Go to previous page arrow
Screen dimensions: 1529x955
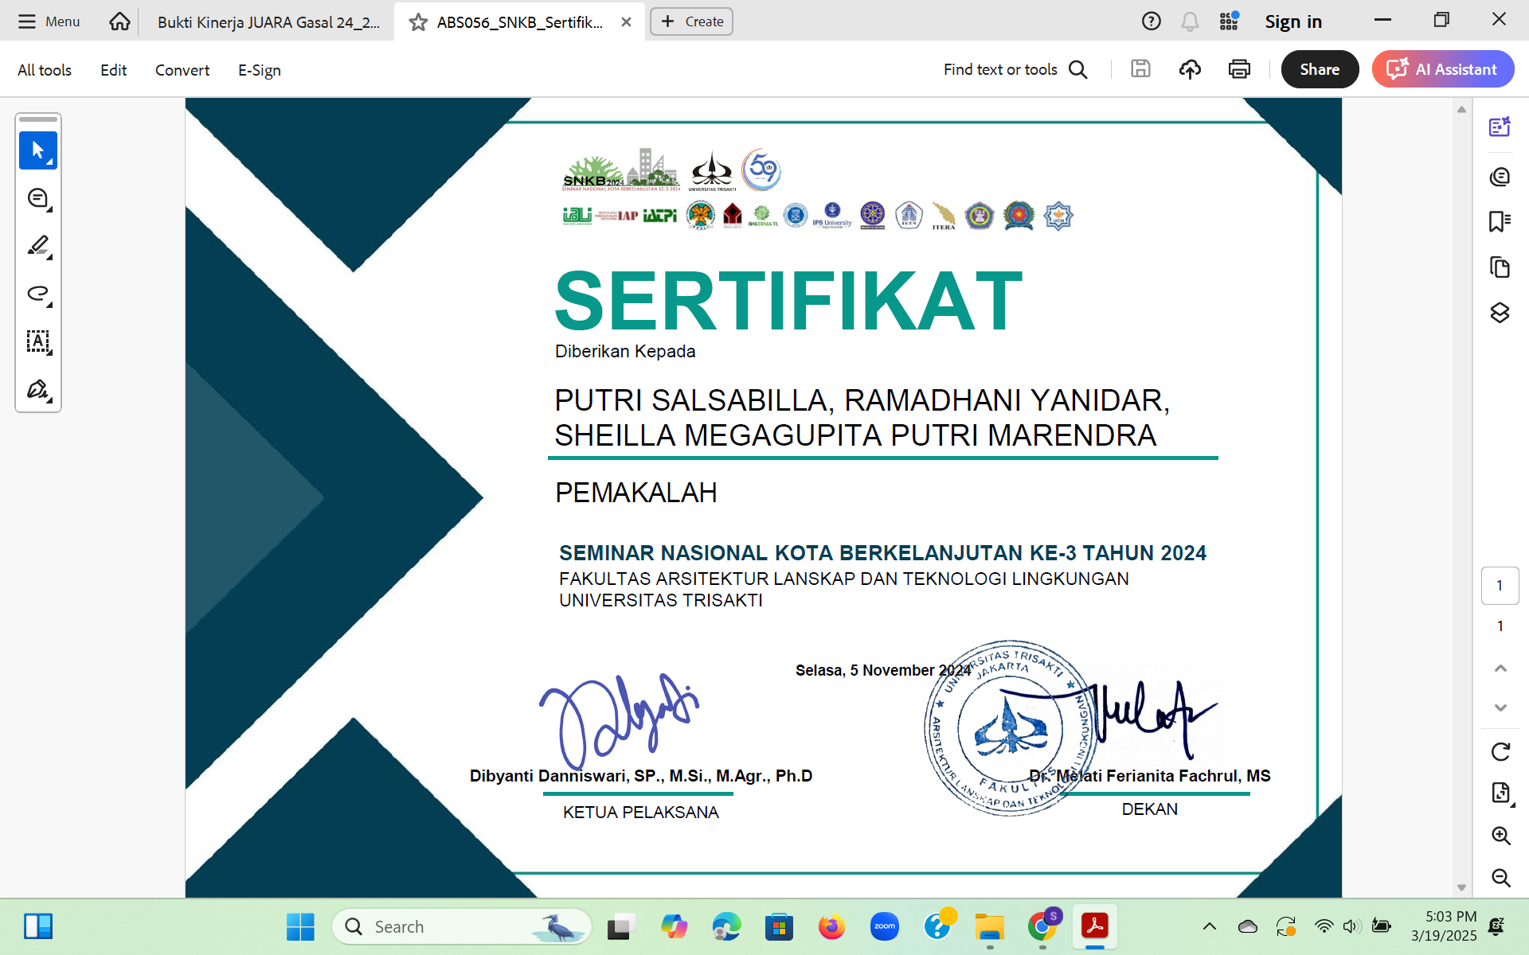tap(1500, 668)
